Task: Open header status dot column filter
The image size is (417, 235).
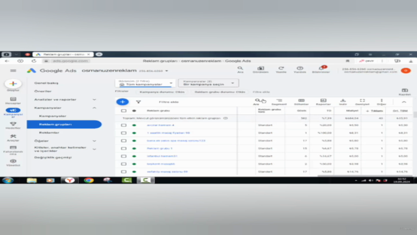Action: coord(134,110)
